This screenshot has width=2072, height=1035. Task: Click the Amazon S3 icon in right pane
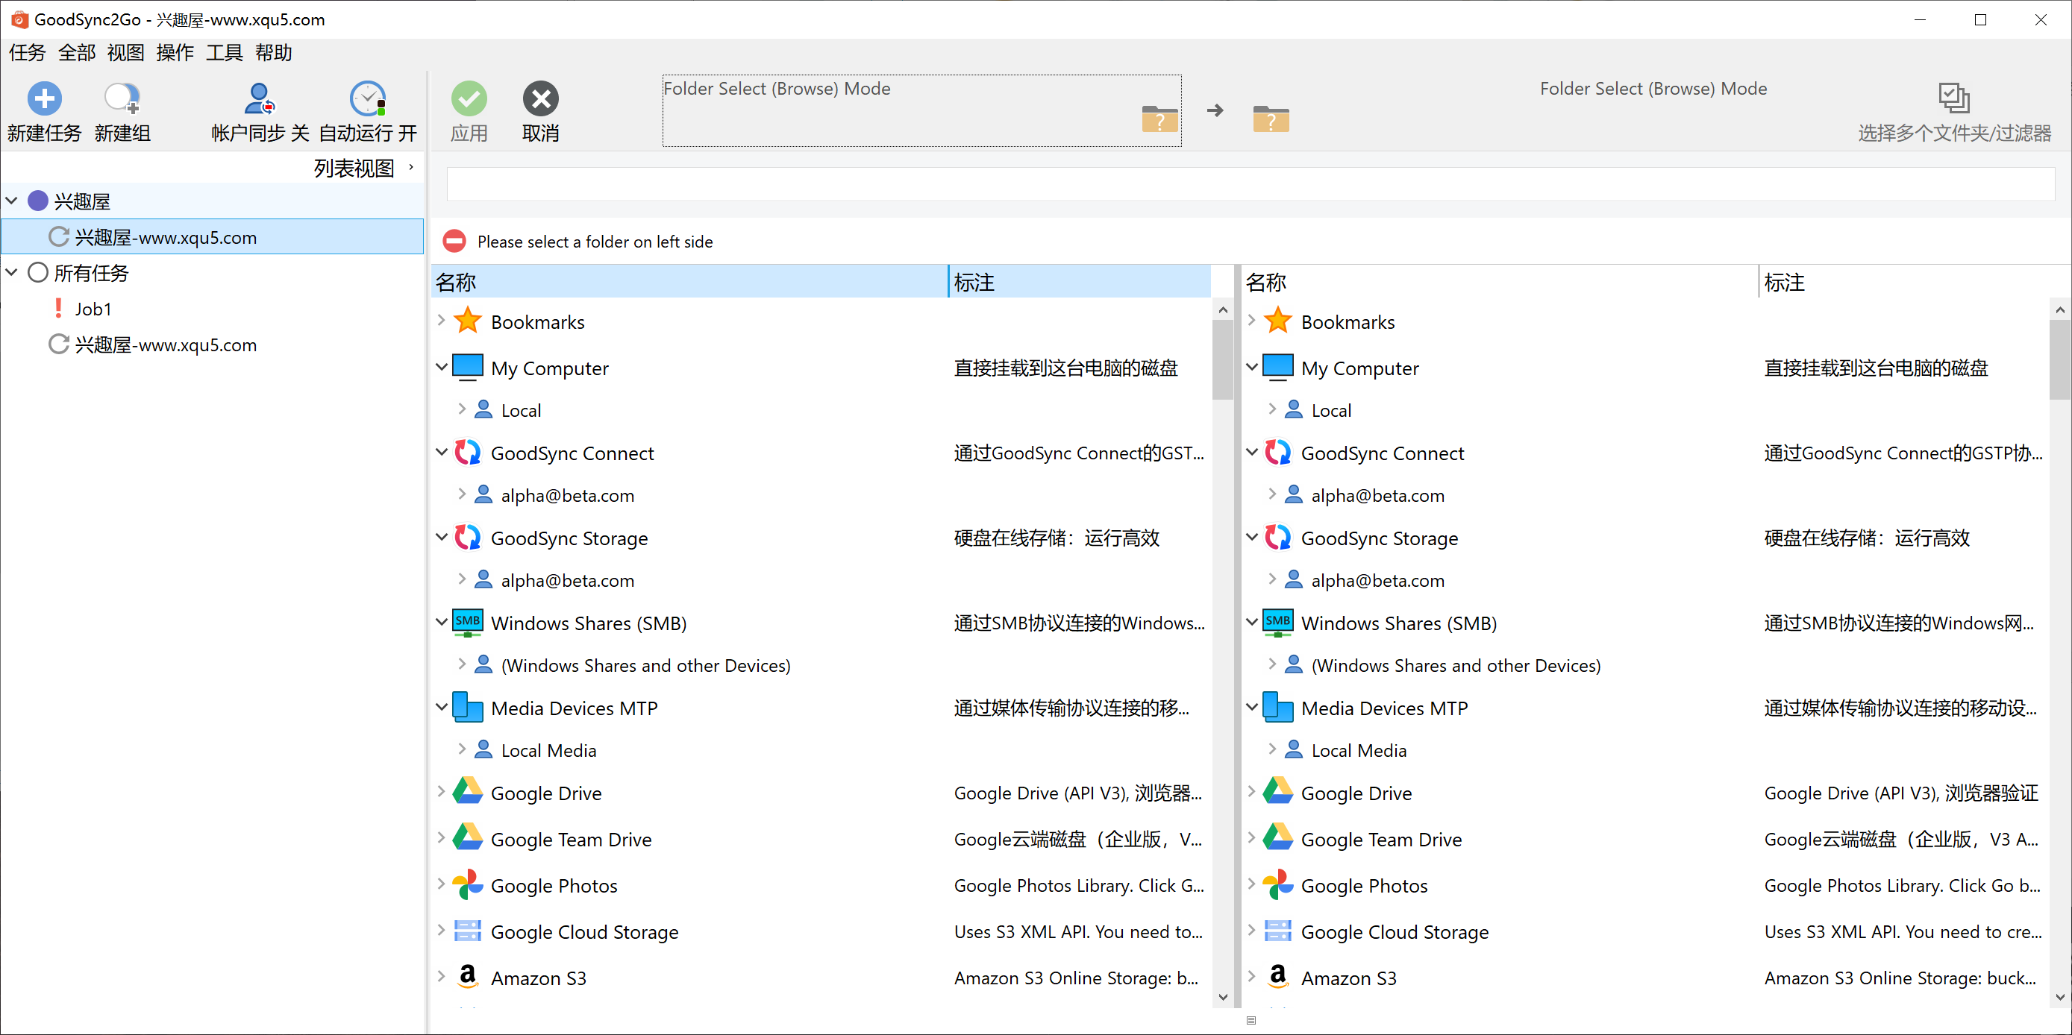pyautogui.click(x=1277, y=976)
